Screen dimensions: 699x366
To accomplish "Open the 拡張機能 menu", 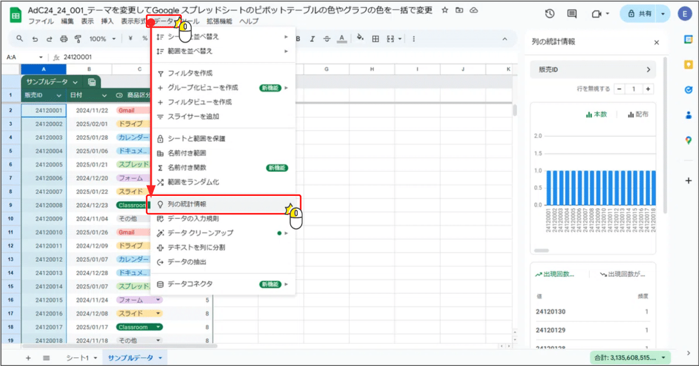I will [x=219, y=21].
